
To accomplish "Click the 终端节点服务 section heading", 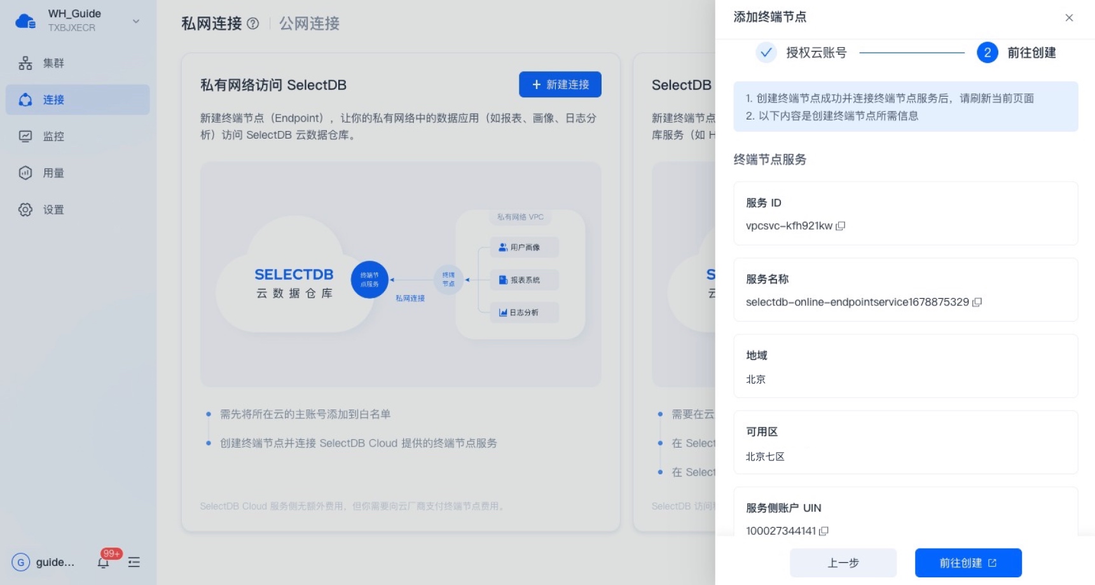I will tap(770, 160).
